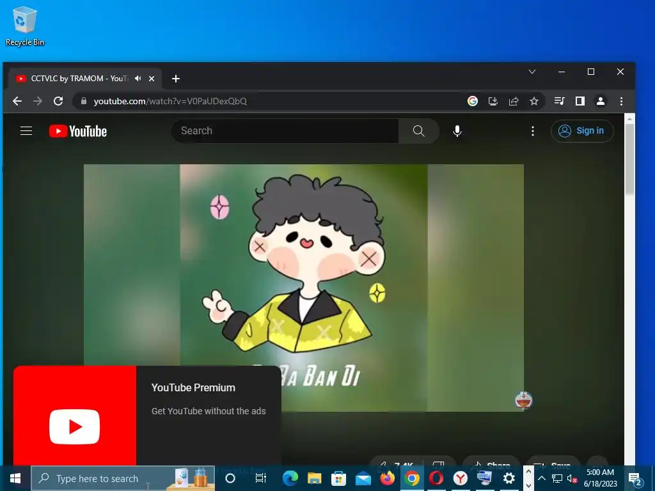Click "Get YouTube without the ads" text

(x=209, y=411)
